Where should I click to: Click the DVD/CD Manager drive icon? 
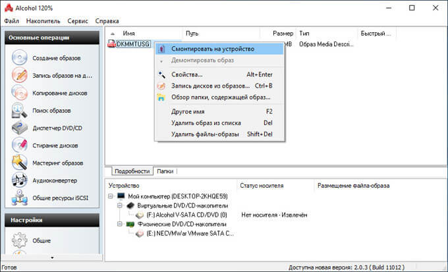pos(19,128)
